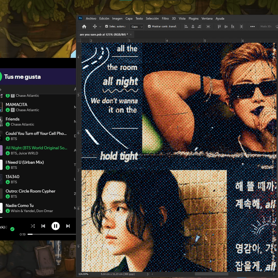278x278 pixels.
Task: Open the Filtro menu
Action: tap(165, 19)
